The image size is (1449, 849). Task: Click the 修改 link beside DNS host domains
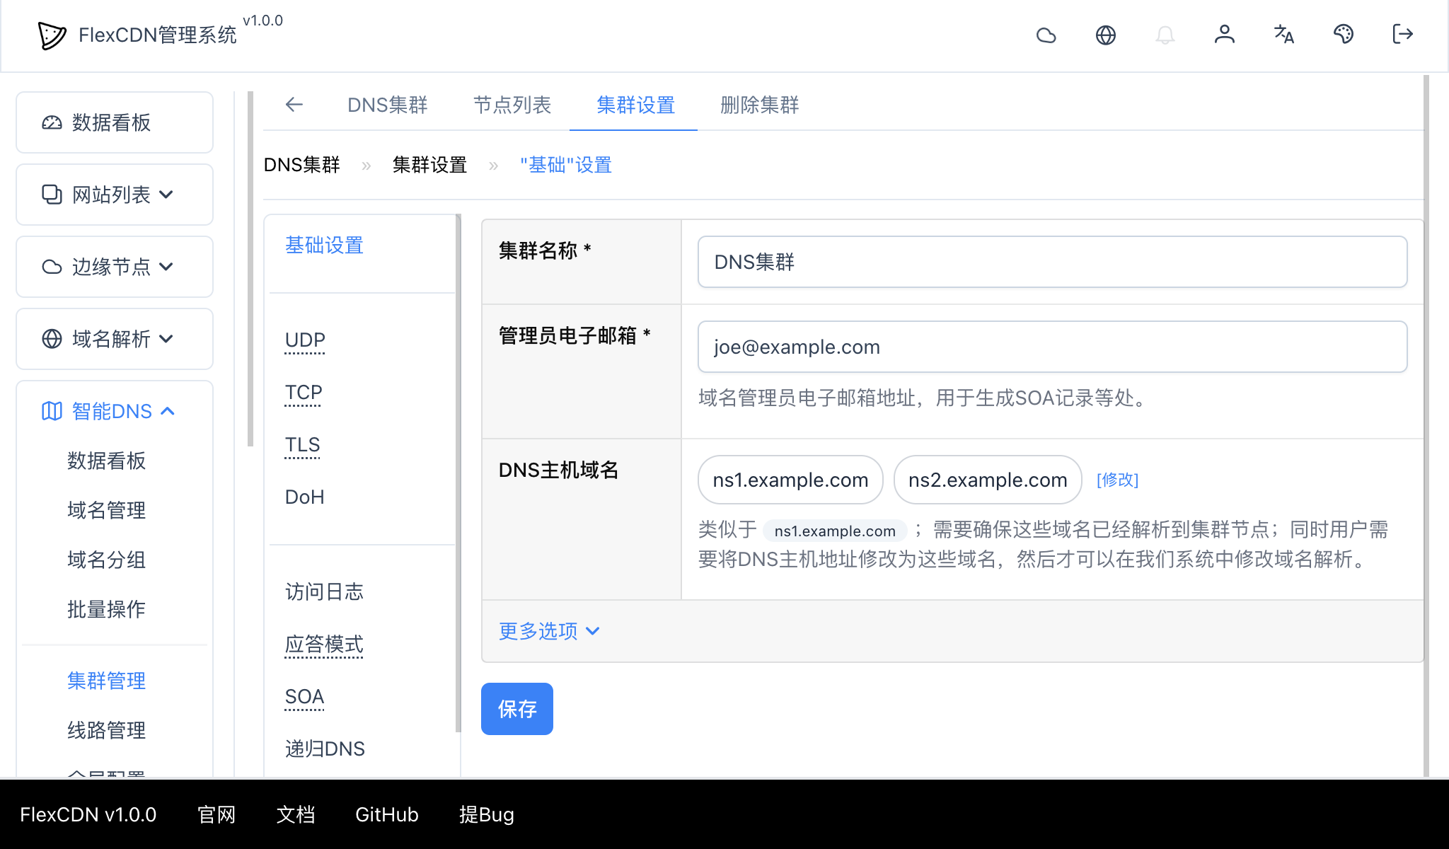[x=1117, y=480]
